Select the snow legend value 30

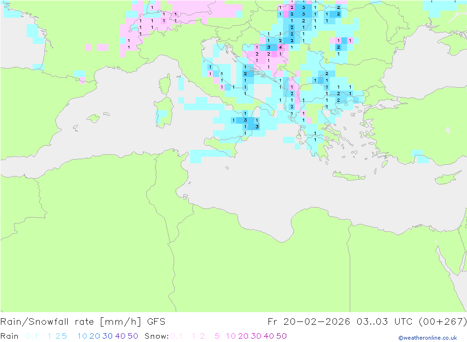coord(256,336)
